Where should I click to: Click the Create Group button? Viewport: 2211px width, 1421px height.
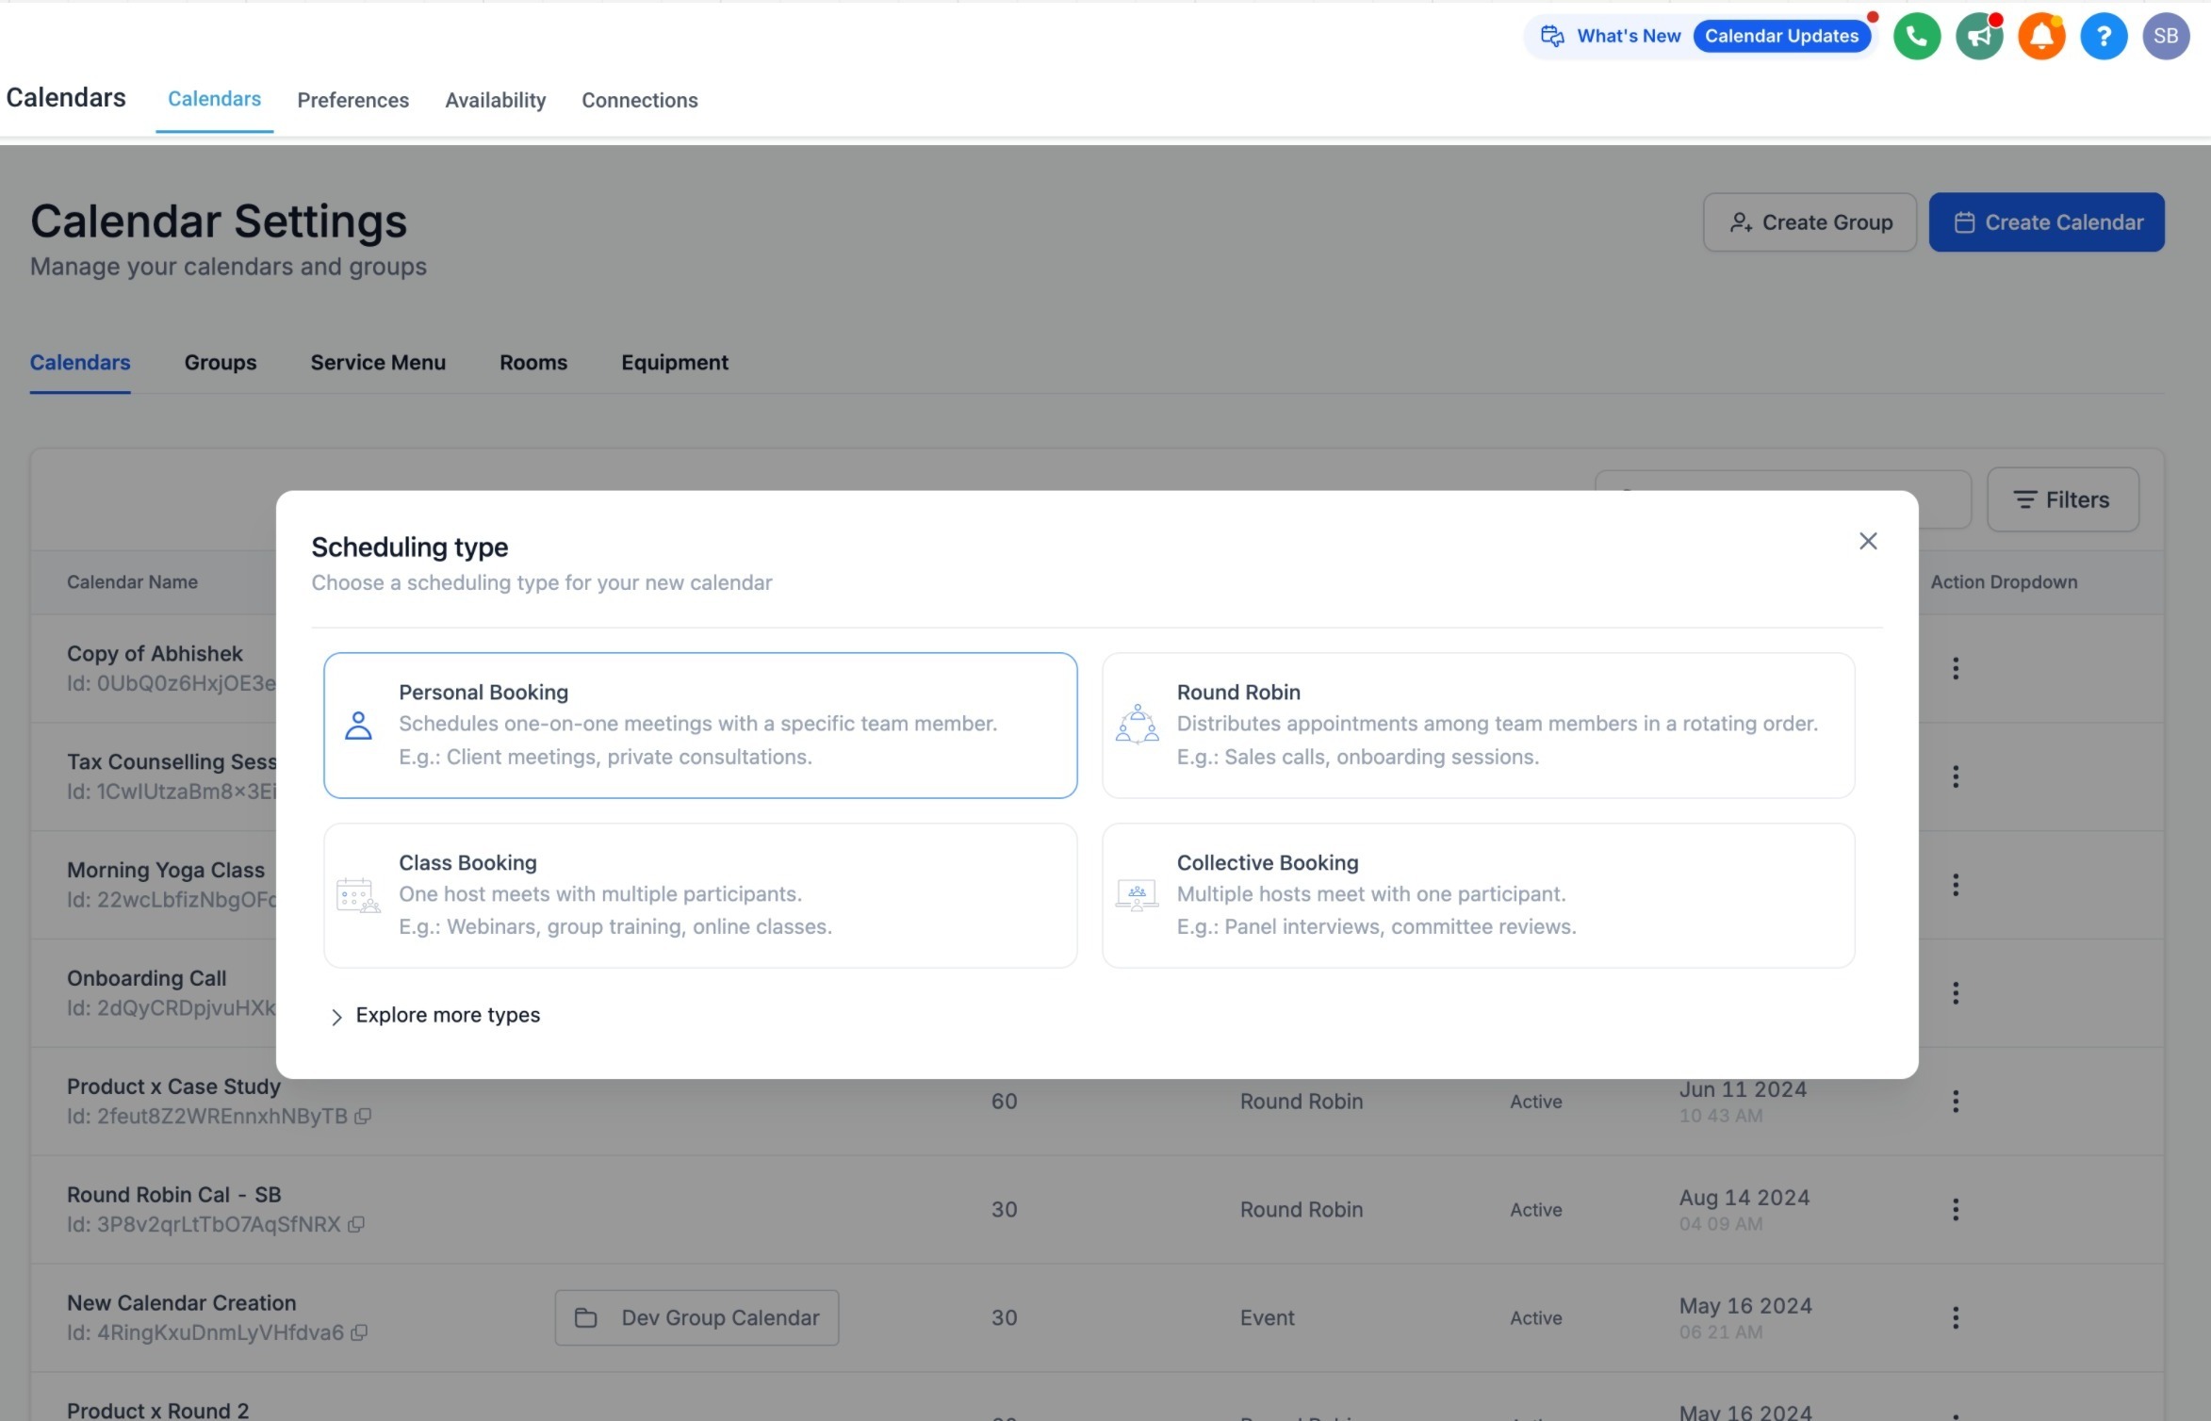point(1810,222)
